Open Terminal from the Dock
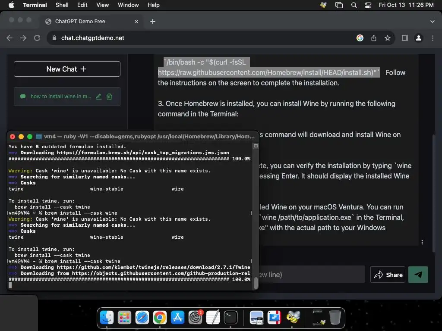Screen dimensions: 442x331 coord(230,318)
